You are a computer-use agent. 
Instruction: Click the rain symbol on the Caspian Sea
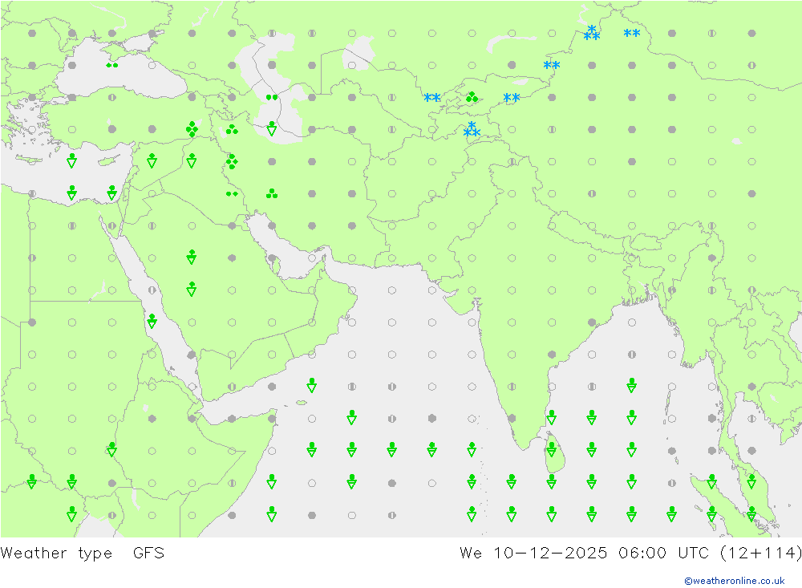272,97
